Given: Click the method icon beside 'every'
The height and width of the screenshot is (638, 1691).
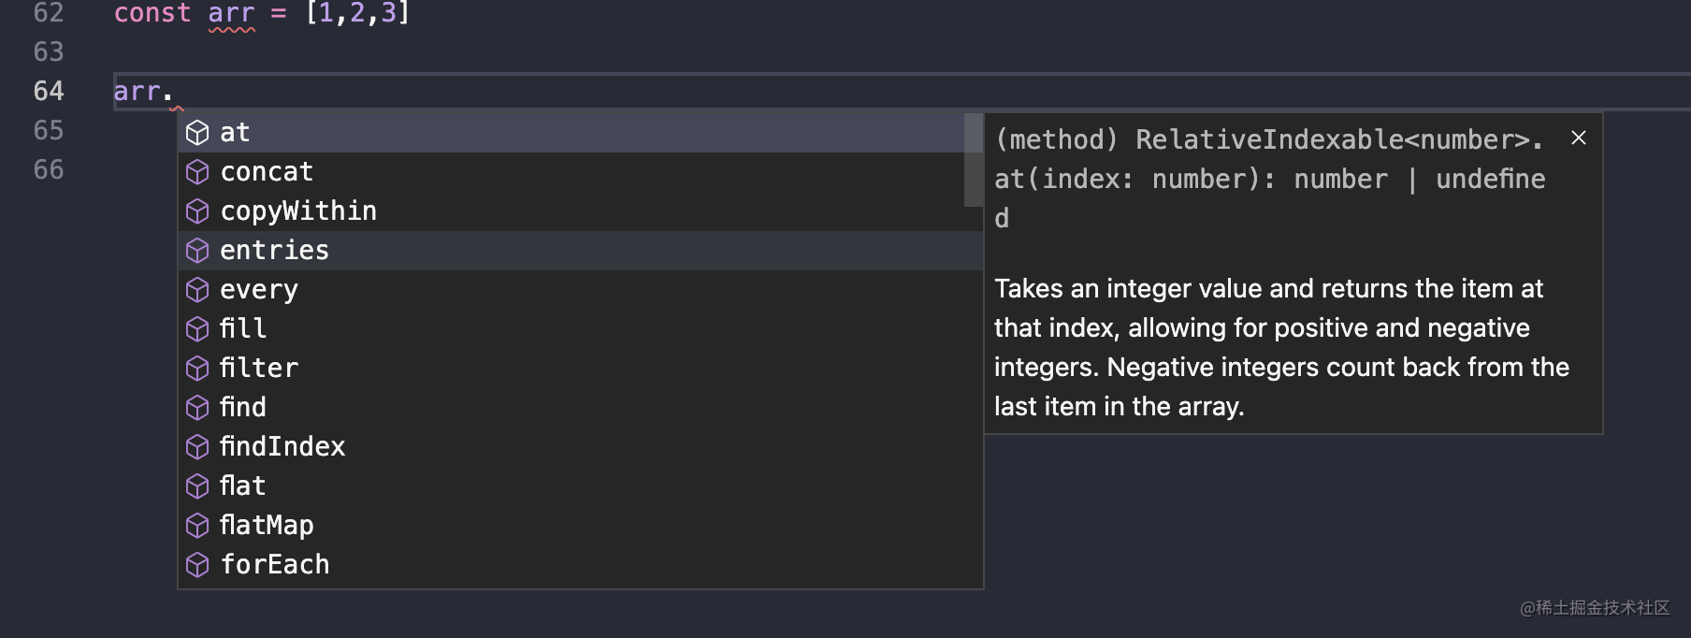Looking at the screenshot, I should [197, 290].
